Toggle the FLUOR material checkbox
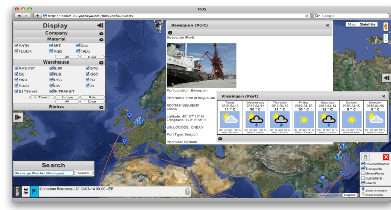Screen dimensions: 391x210 point(16,51)
